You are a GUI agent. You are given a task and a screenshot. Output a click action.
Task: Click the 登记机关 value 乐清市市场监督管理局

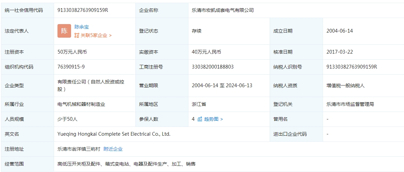pos(350,104)
